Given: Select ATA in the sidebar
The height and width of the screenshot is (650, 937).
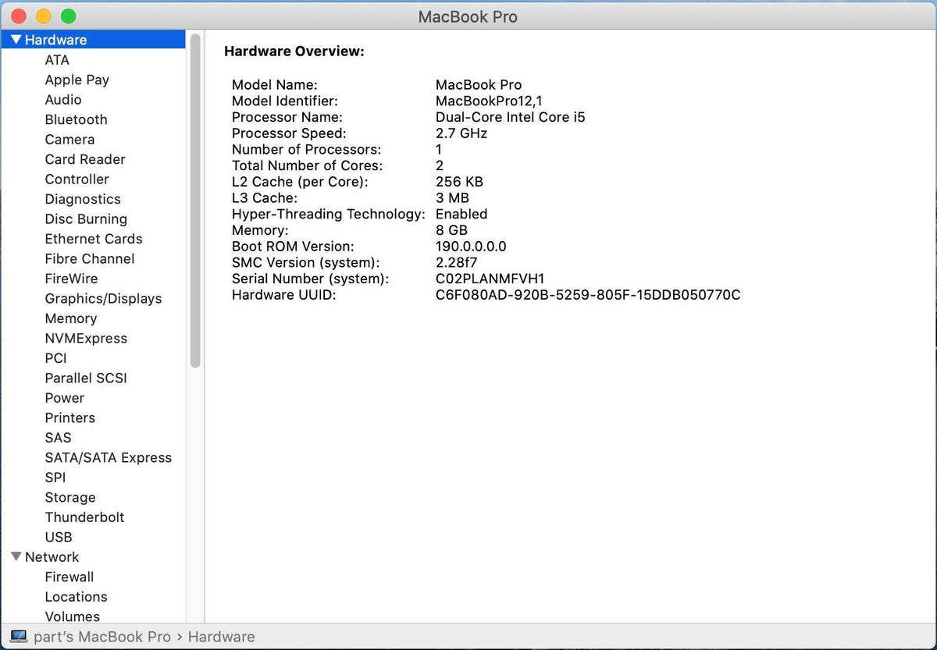Looking at the screenshot, I should click(x=57, y=60).
